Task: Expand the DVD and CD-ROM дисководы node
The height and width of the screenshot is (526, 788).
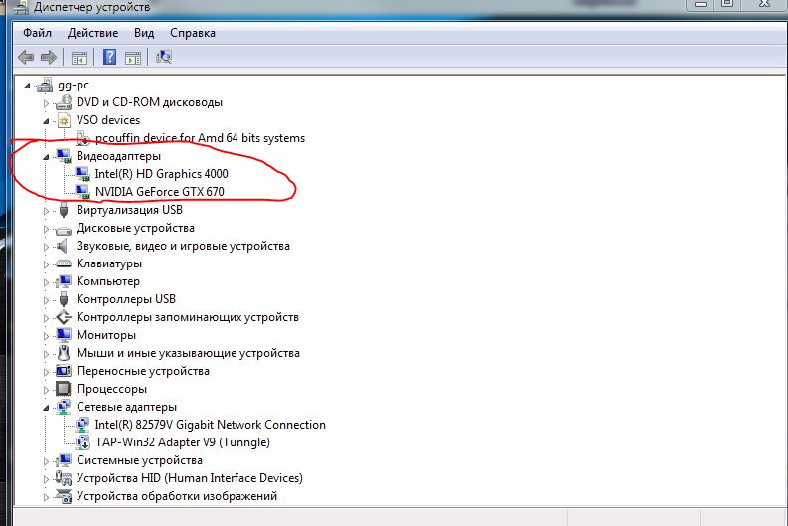Action: click(46, 102)
